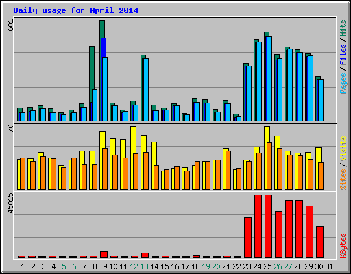Click day label '30' on the x-axis

319,266
